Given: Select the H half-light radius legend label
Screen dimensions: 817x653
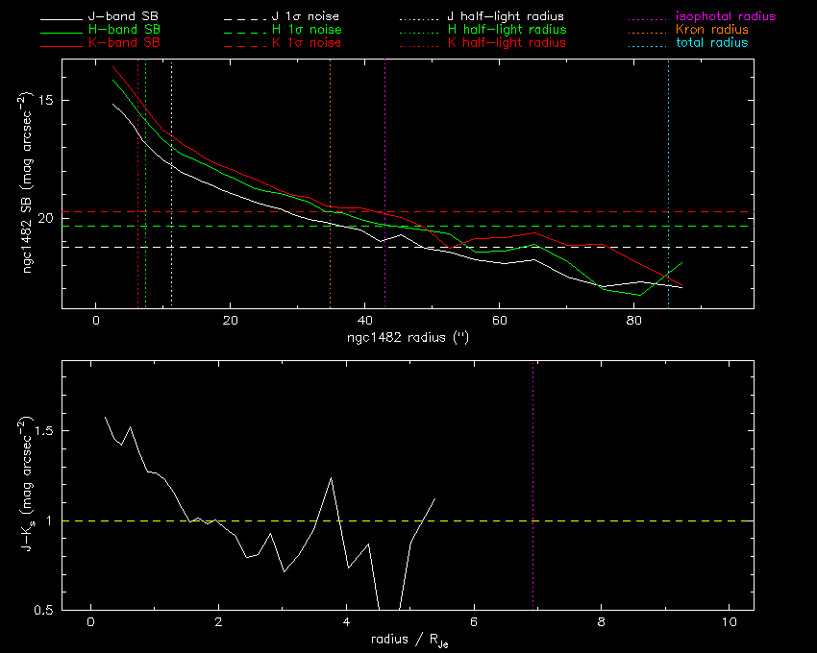Looking at the screenshot, I should coord(507,31).
